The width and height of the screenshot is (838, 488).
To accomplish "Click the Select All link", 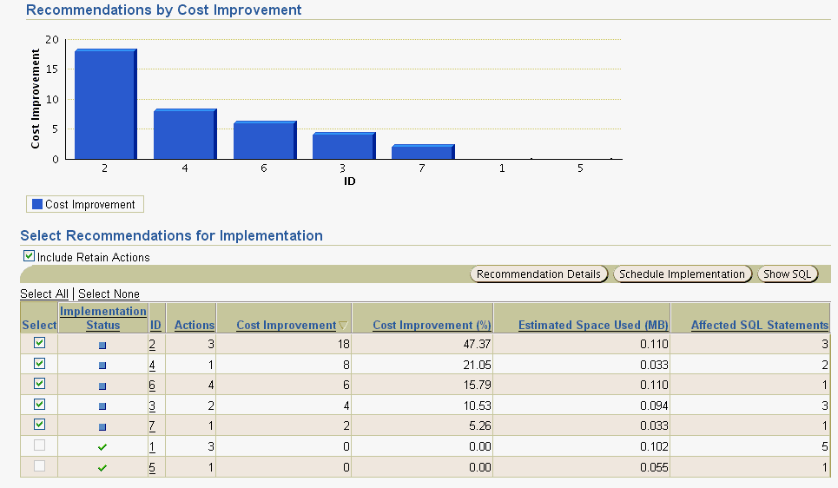I will coord(44,294).
